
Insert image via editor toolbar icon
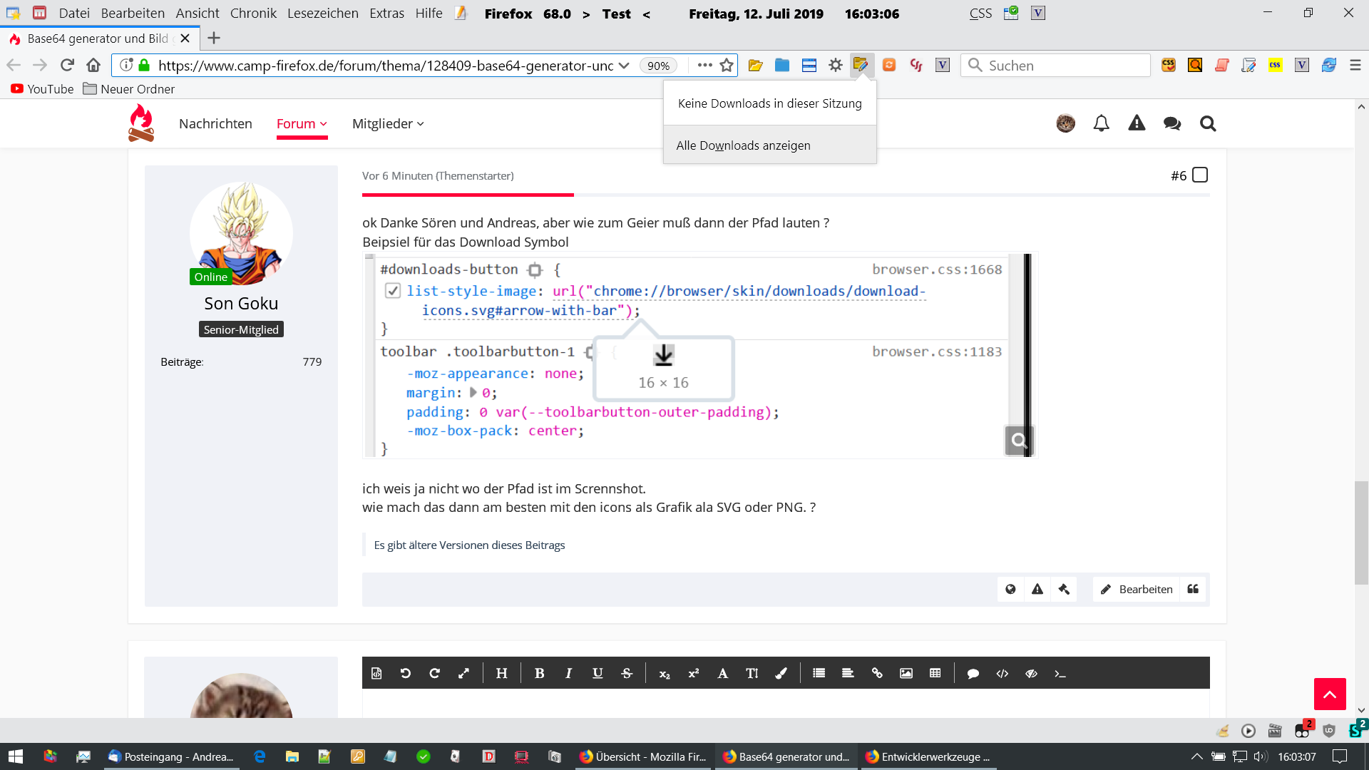[906, 673]
